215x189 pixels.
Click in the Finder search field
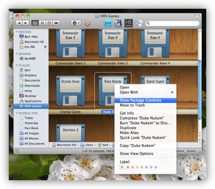(172, 23)
